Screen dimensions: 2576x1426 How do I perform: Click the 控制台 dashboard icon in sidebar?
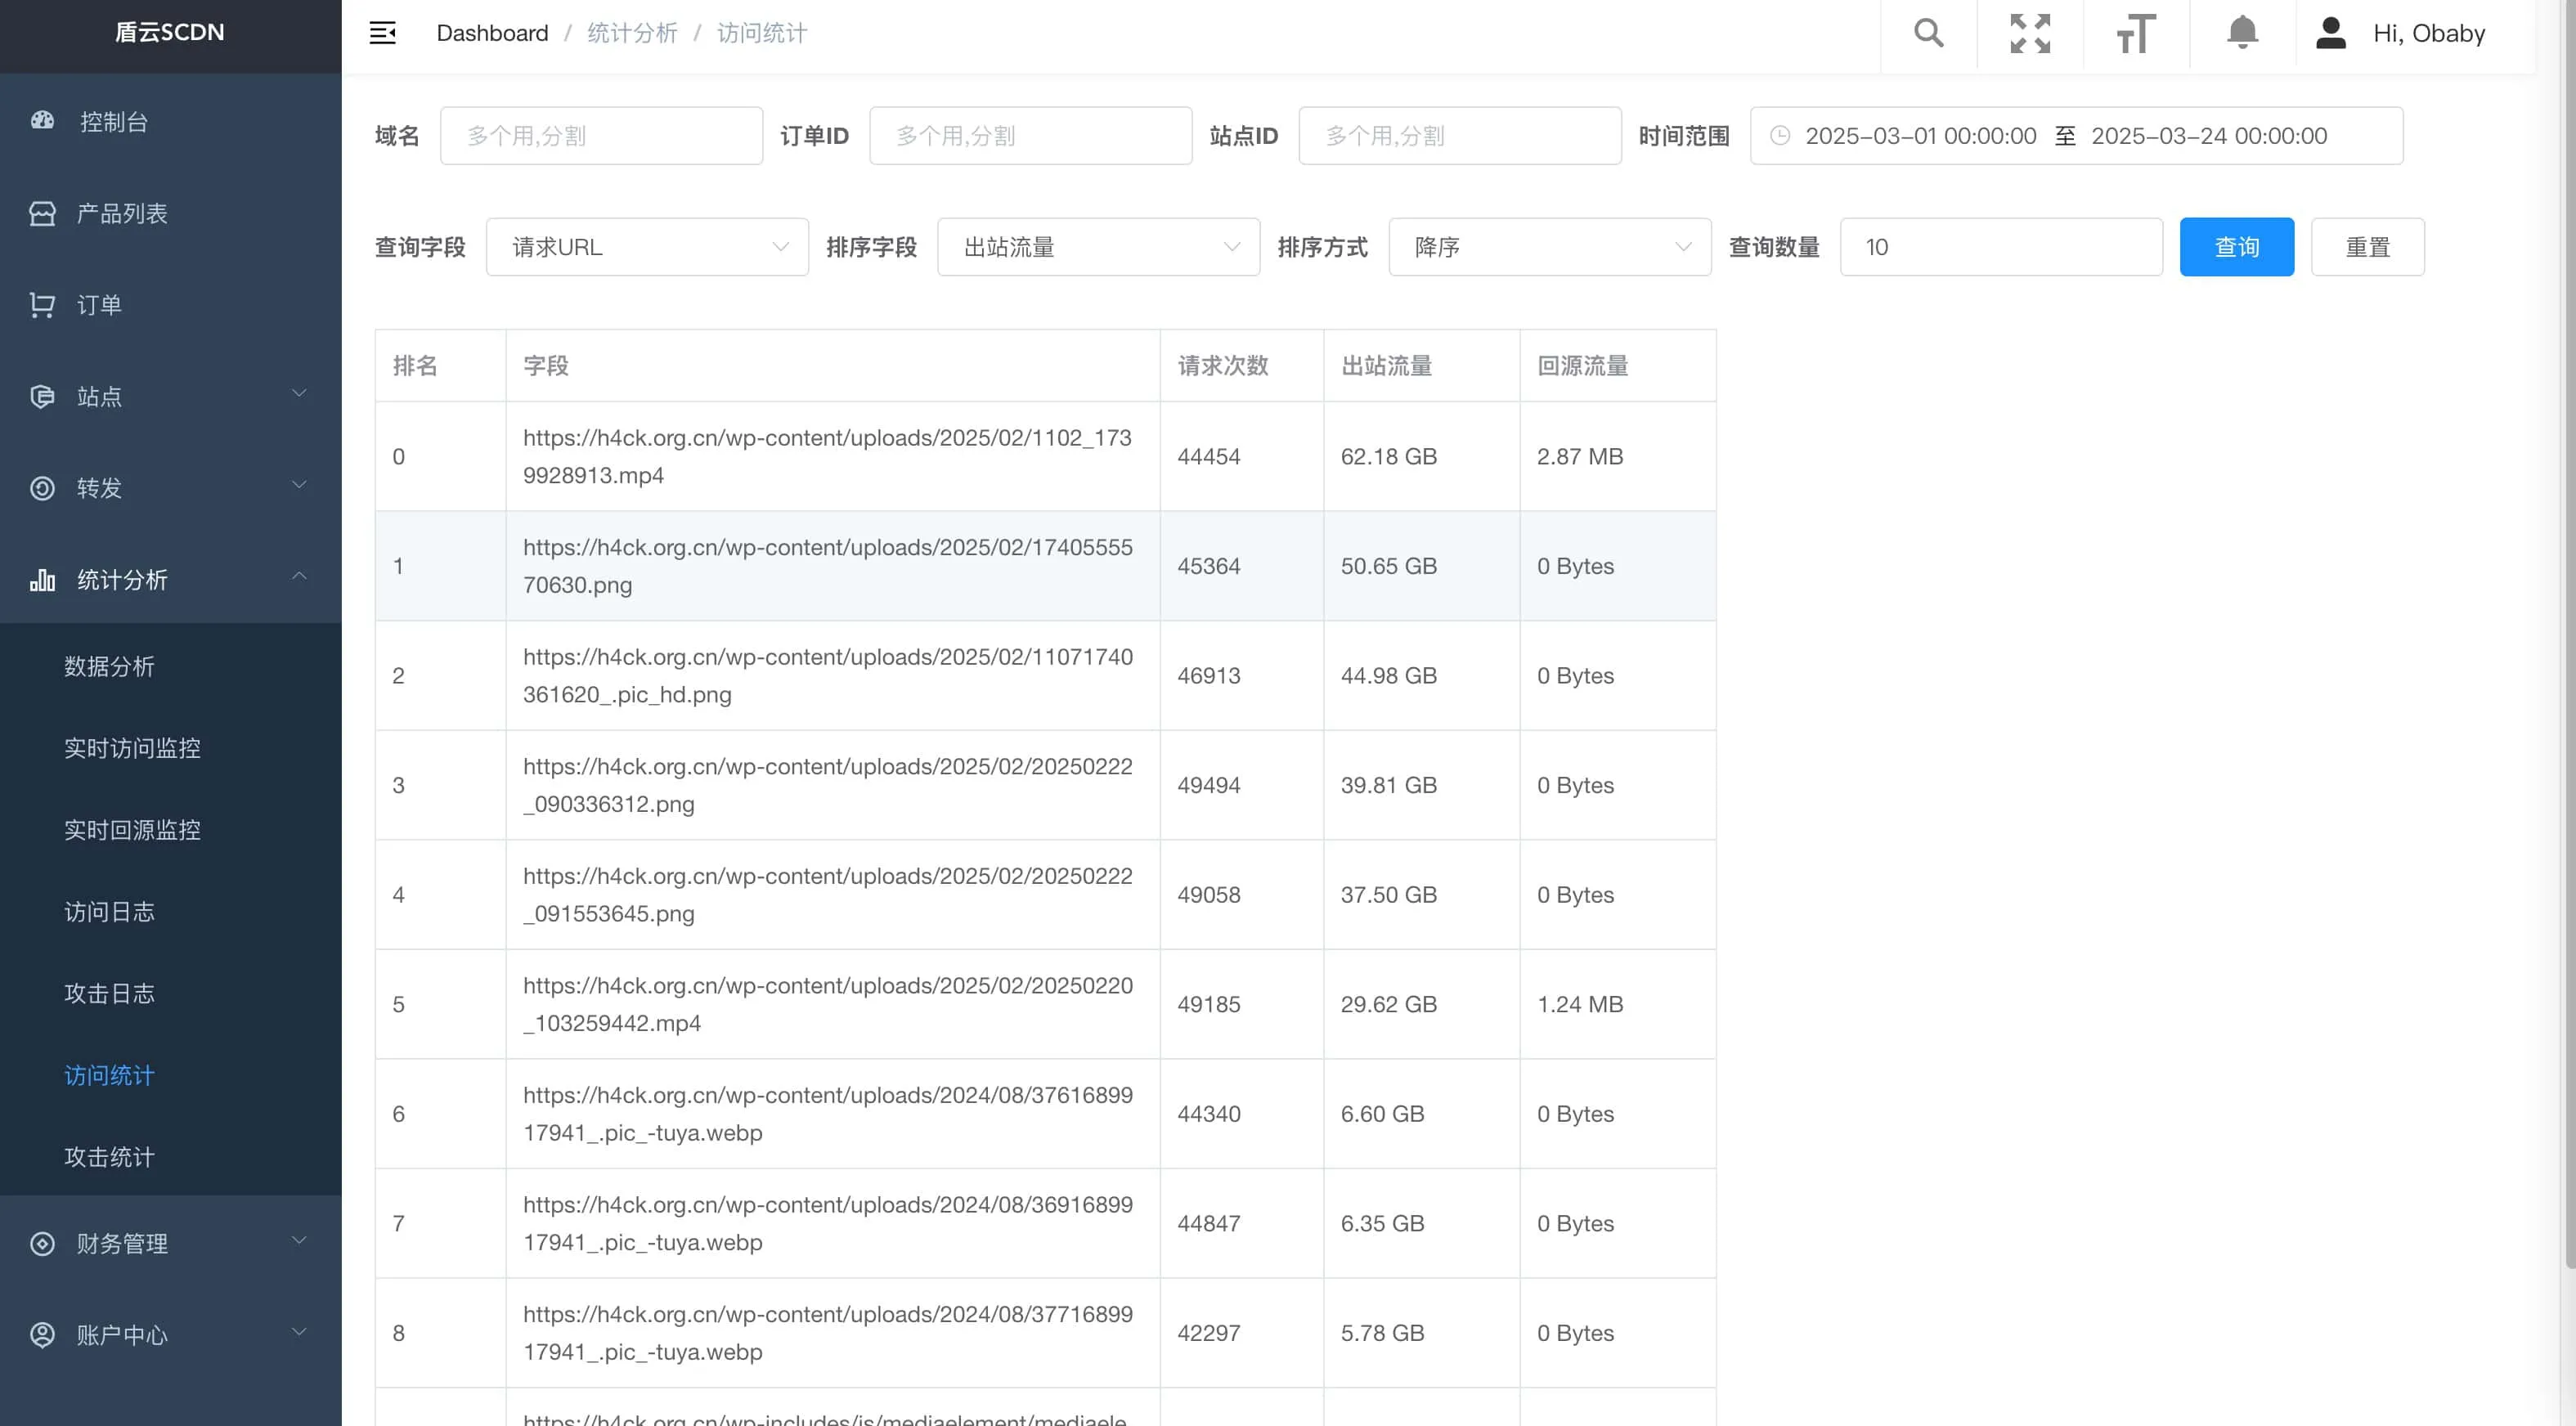click(x=42, y=121)
